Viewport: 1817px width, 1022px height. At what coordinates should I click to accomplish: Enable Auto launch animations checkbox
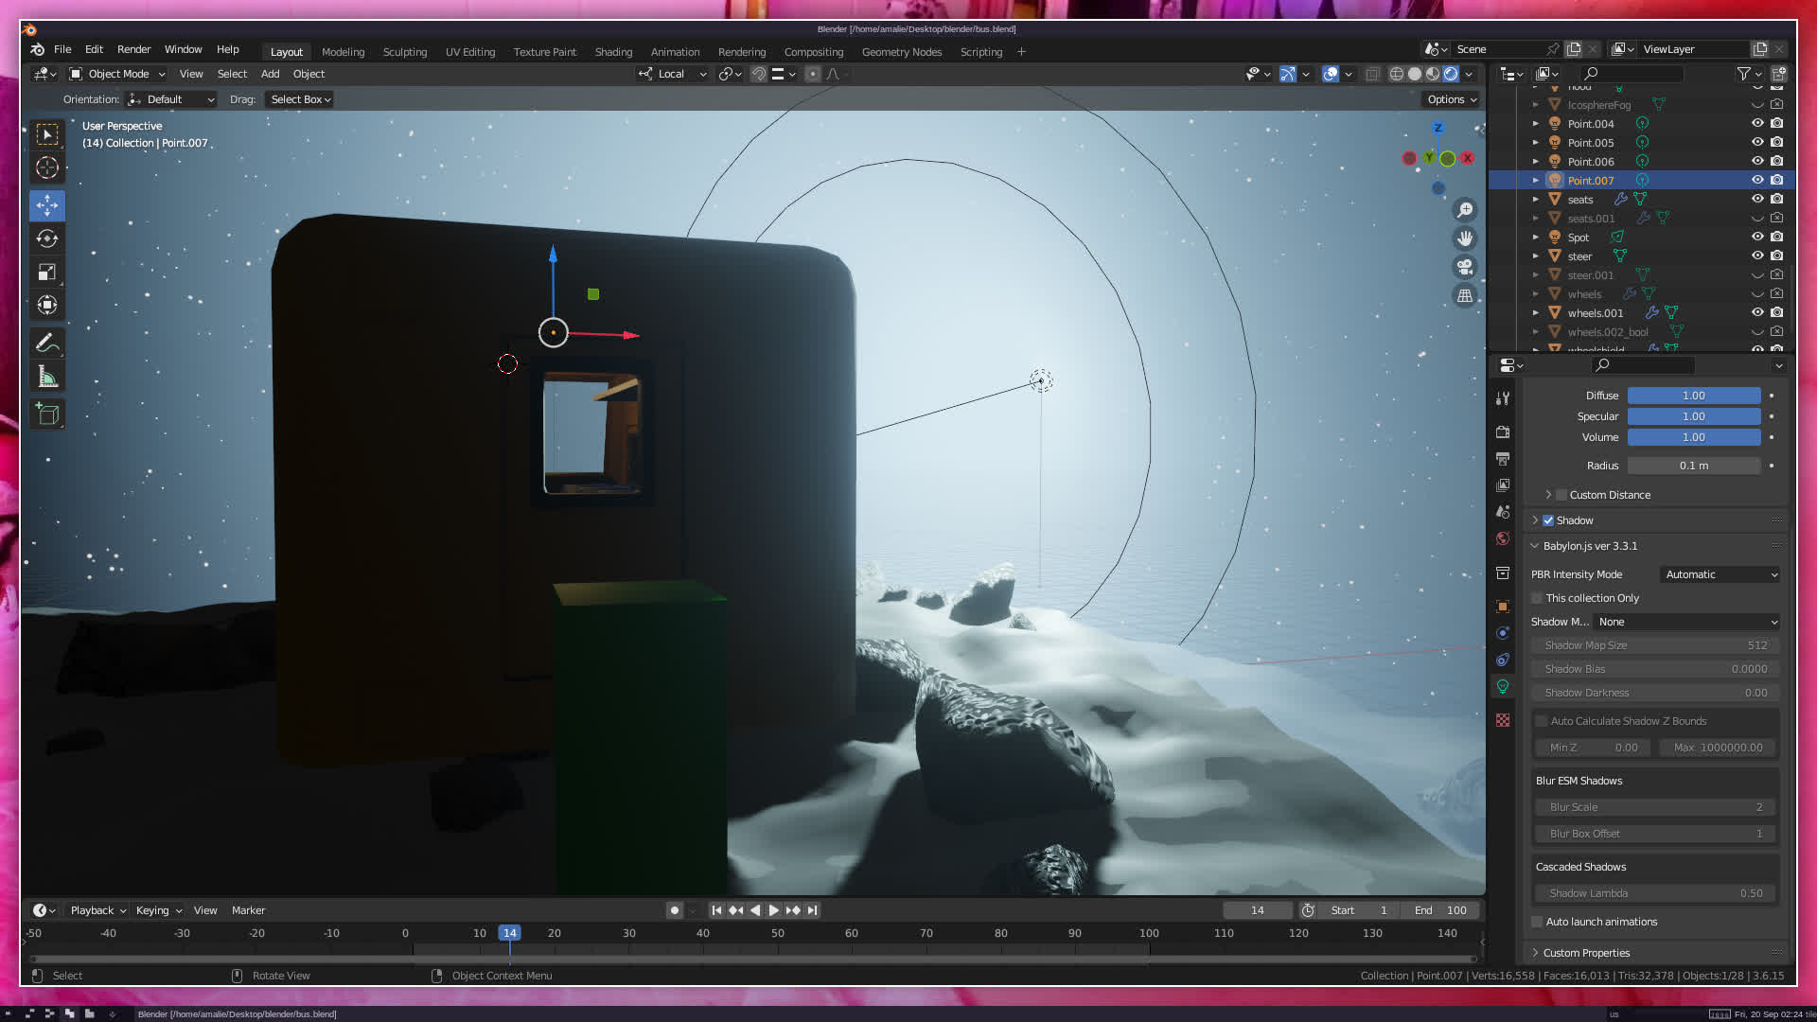[x=1537, y=922]
